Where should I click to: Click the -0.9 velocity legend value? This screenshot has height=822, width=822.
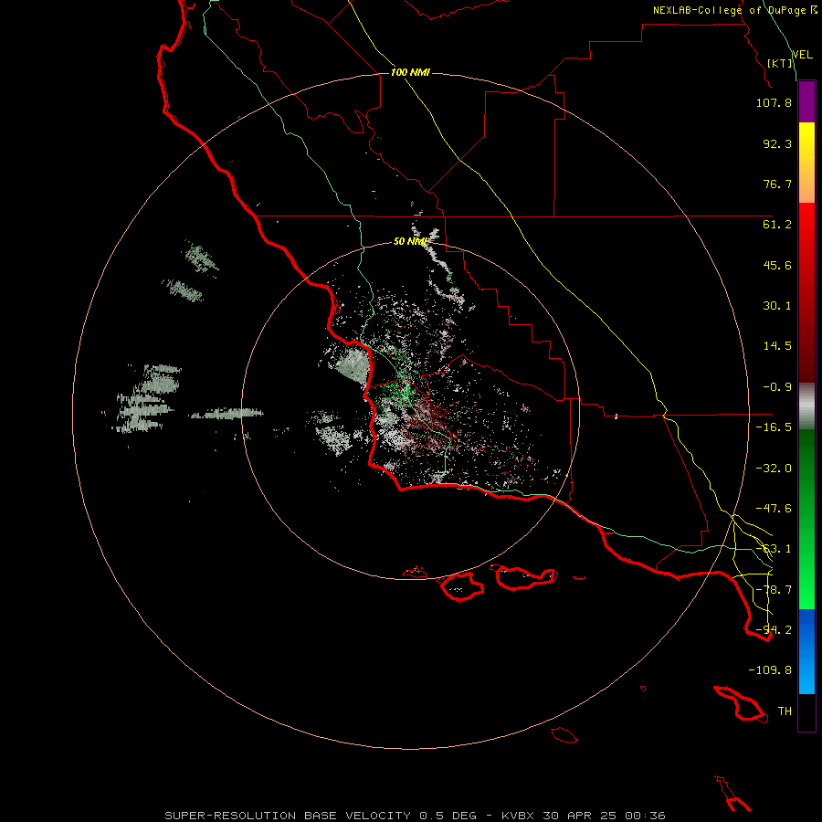(x=777, y=387)
